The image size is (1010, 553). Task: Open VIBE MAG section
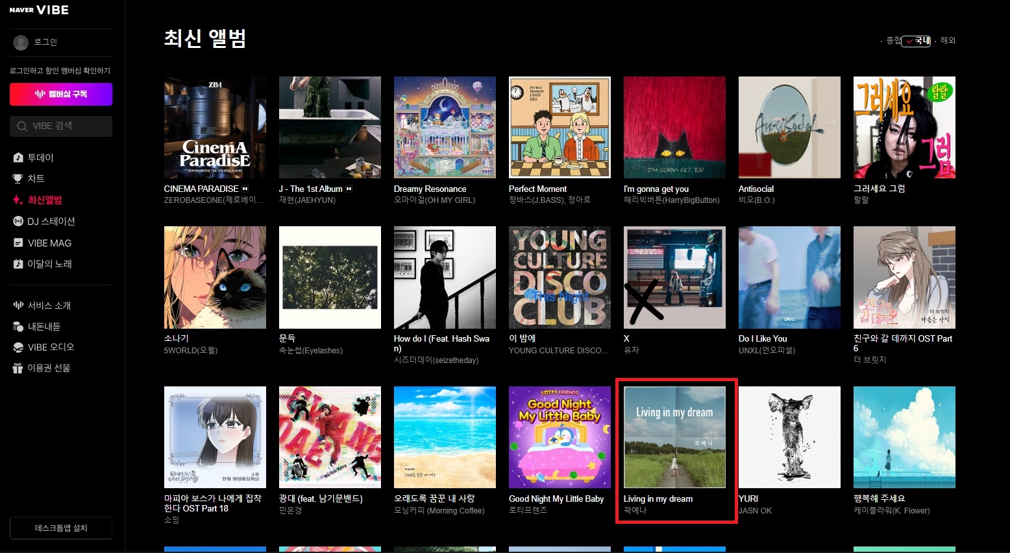49,242
